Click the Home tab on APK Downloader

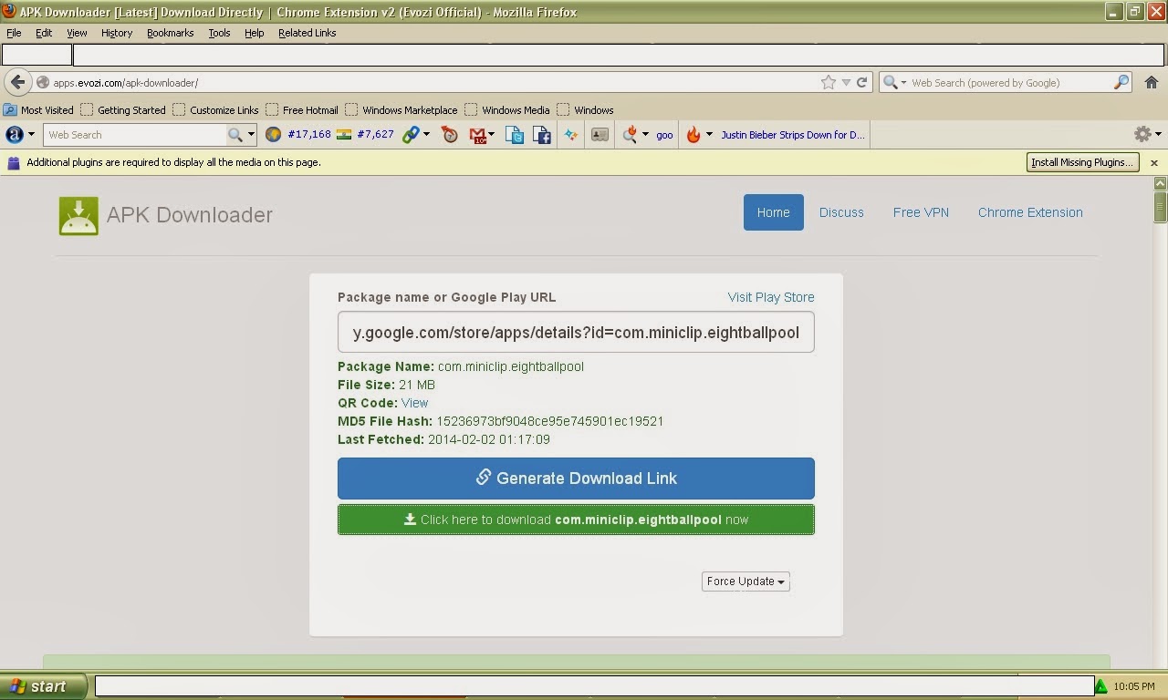click(773, 212)
